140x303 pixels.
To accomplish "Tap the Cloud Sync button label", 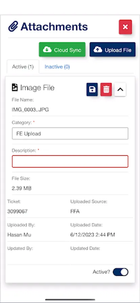I will coord(67,50).
